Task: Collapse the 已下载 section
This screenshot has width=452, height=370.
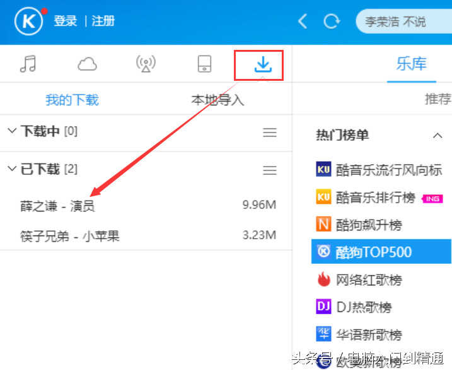Action: coord(12,168)
